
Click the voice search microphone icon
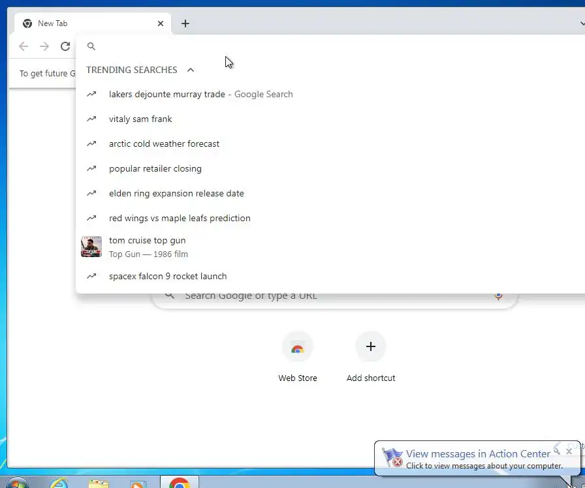pyautogui.click(x=498, y=296)
